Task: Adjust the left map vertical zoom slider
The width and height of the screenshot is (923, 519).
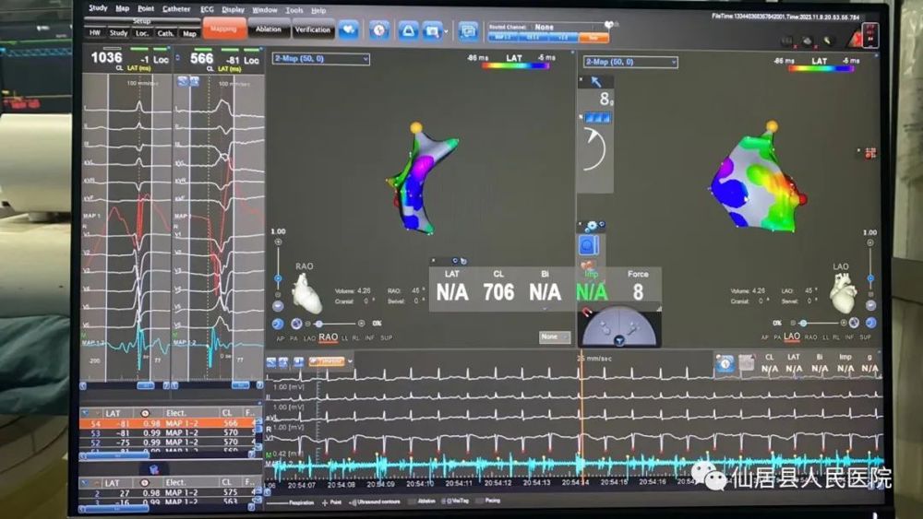Action: pyautogui.click(x=278, y=268)
